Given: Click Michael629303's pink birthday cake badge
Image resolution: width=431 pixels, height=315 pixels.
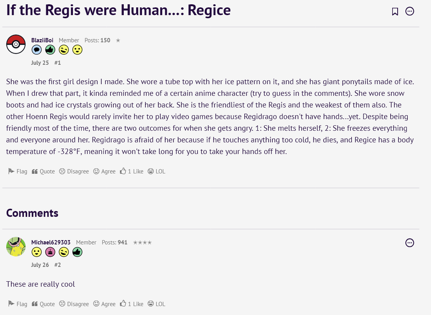Looking at the screenshot, I should pyautogui.click(x=50, y=252).
